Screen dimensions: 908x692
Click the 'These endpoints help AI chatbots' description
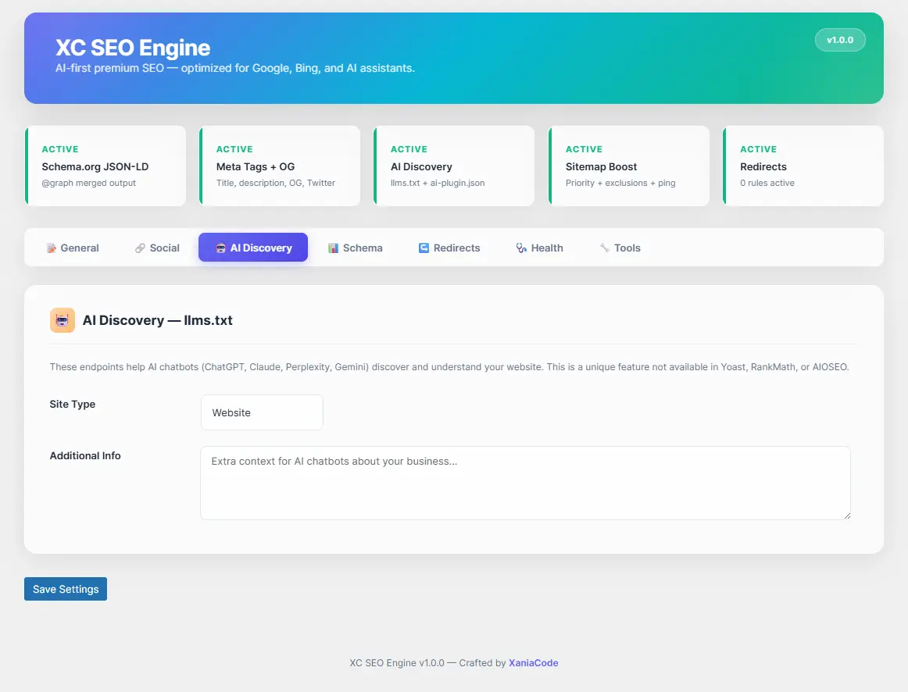click(x=449, y=367)
